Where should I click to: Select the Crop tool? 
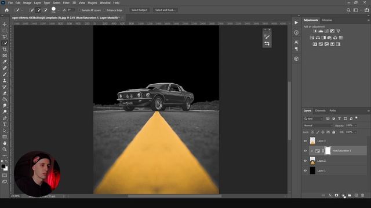[x=5, y=49]
